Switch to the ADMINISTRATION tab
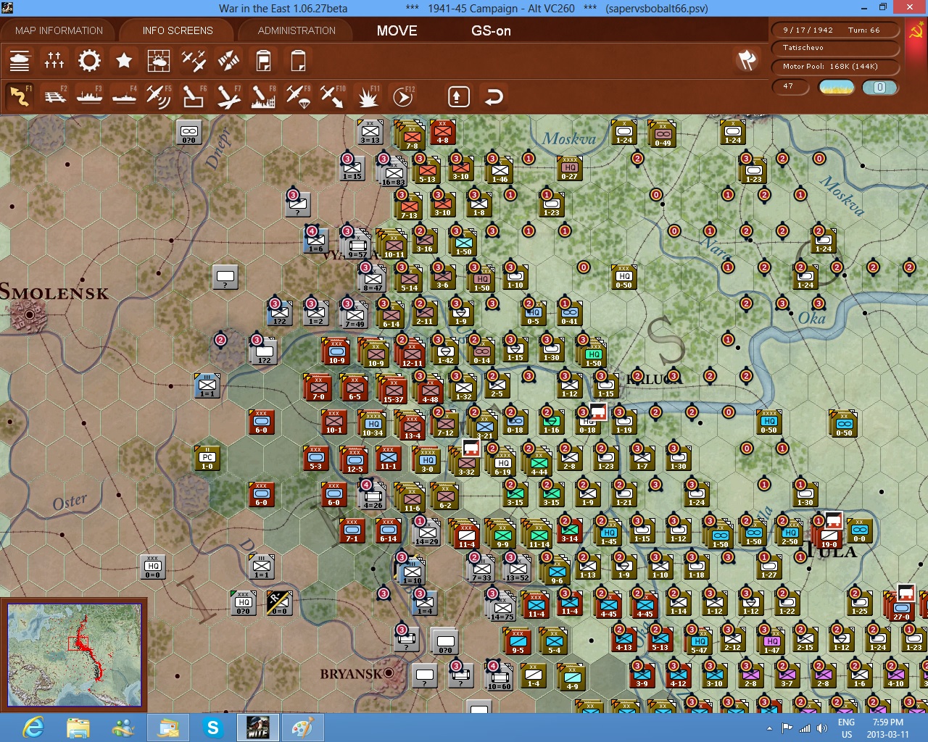 tap(297, 30)
